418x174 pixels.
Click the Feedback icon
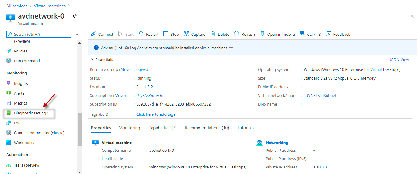point(328,34)
